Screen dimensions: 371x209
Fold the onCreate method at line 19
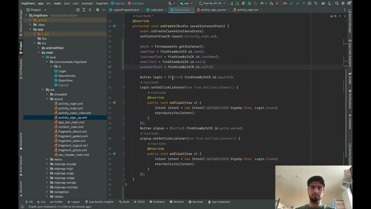124,26
